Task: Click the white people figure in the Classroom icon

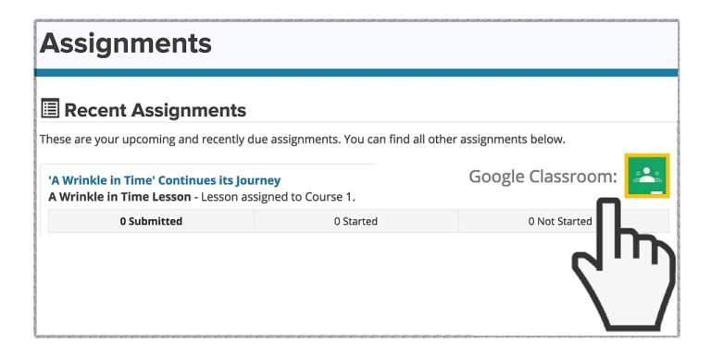Action: [646, 175]
